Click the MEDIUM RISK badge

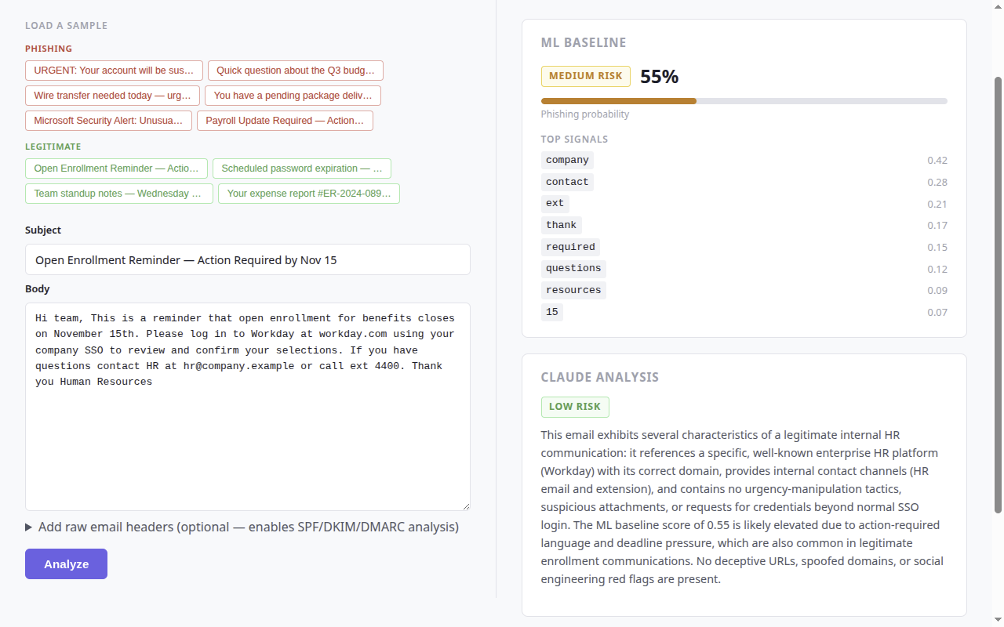tap(585, 76)
